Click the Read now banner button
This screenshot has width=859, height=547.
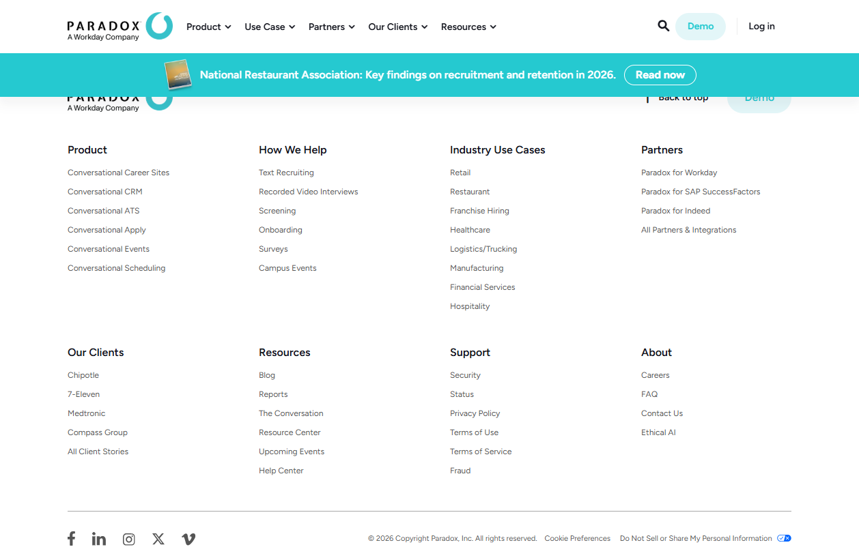pos(660,75)
